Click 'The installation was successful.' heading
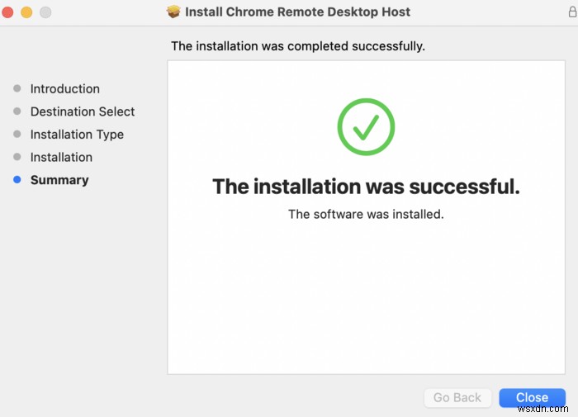Image resolution: width=578 pixels, height=417 pixels. coord(366,187)
